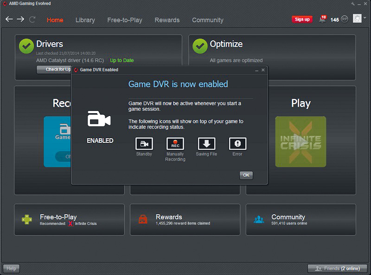The image size is (371, 275).
Task: Open settings via the wrench icon
Action: (x=353, y=4)
